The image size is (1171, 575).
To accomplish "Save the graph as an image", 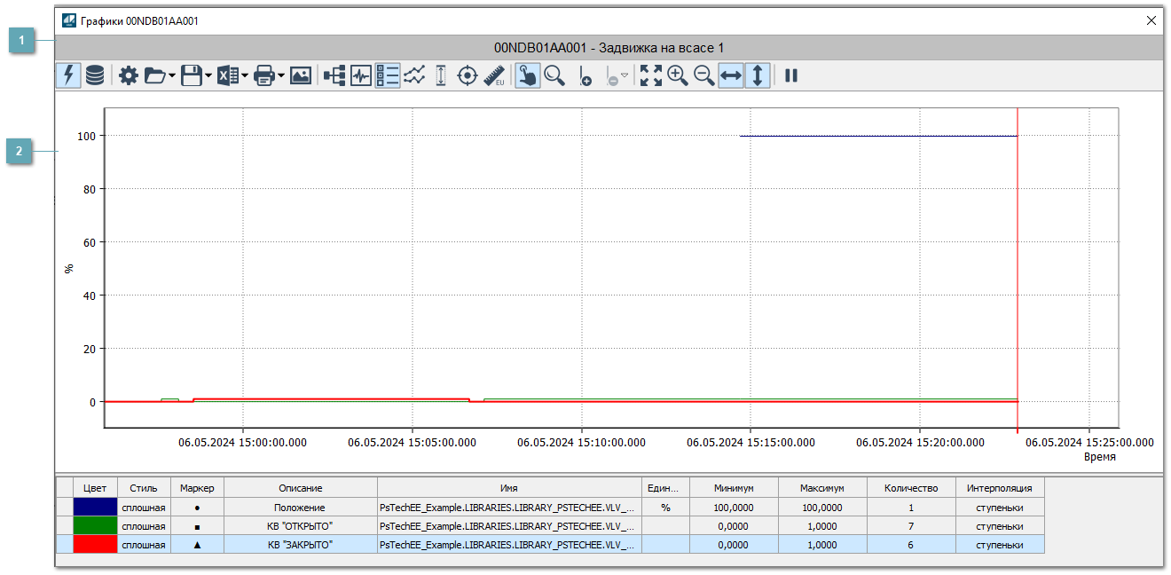I will [x=301, y=75].
